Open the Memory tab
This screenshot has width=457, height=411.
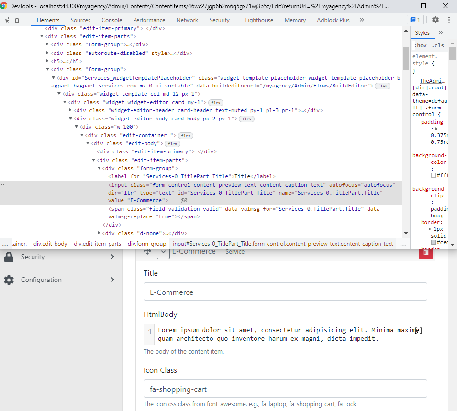(x=295, y=20)
